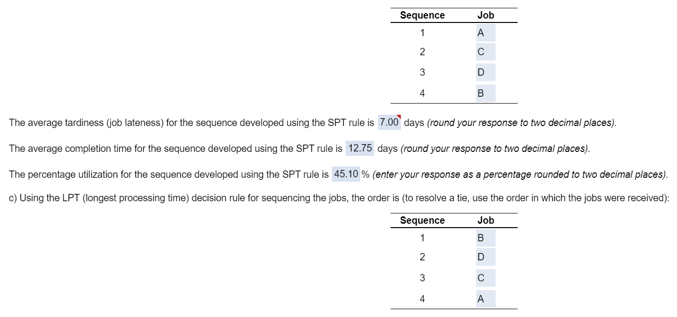The height and width of the screenshot is (317, 677).
Task: Click the Sequence header of the SPT table
Action: [x=422, y=15]
